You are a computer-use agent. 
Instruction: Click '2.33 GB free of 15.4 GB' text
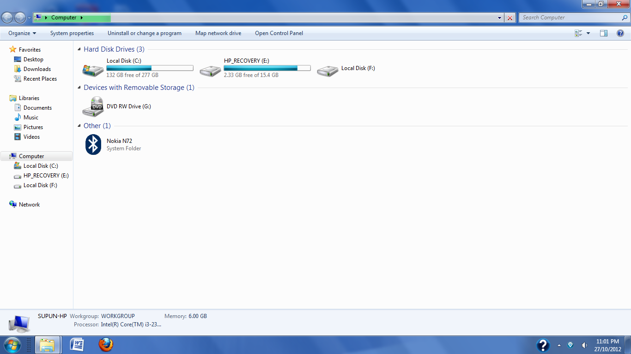coord(251,75)
